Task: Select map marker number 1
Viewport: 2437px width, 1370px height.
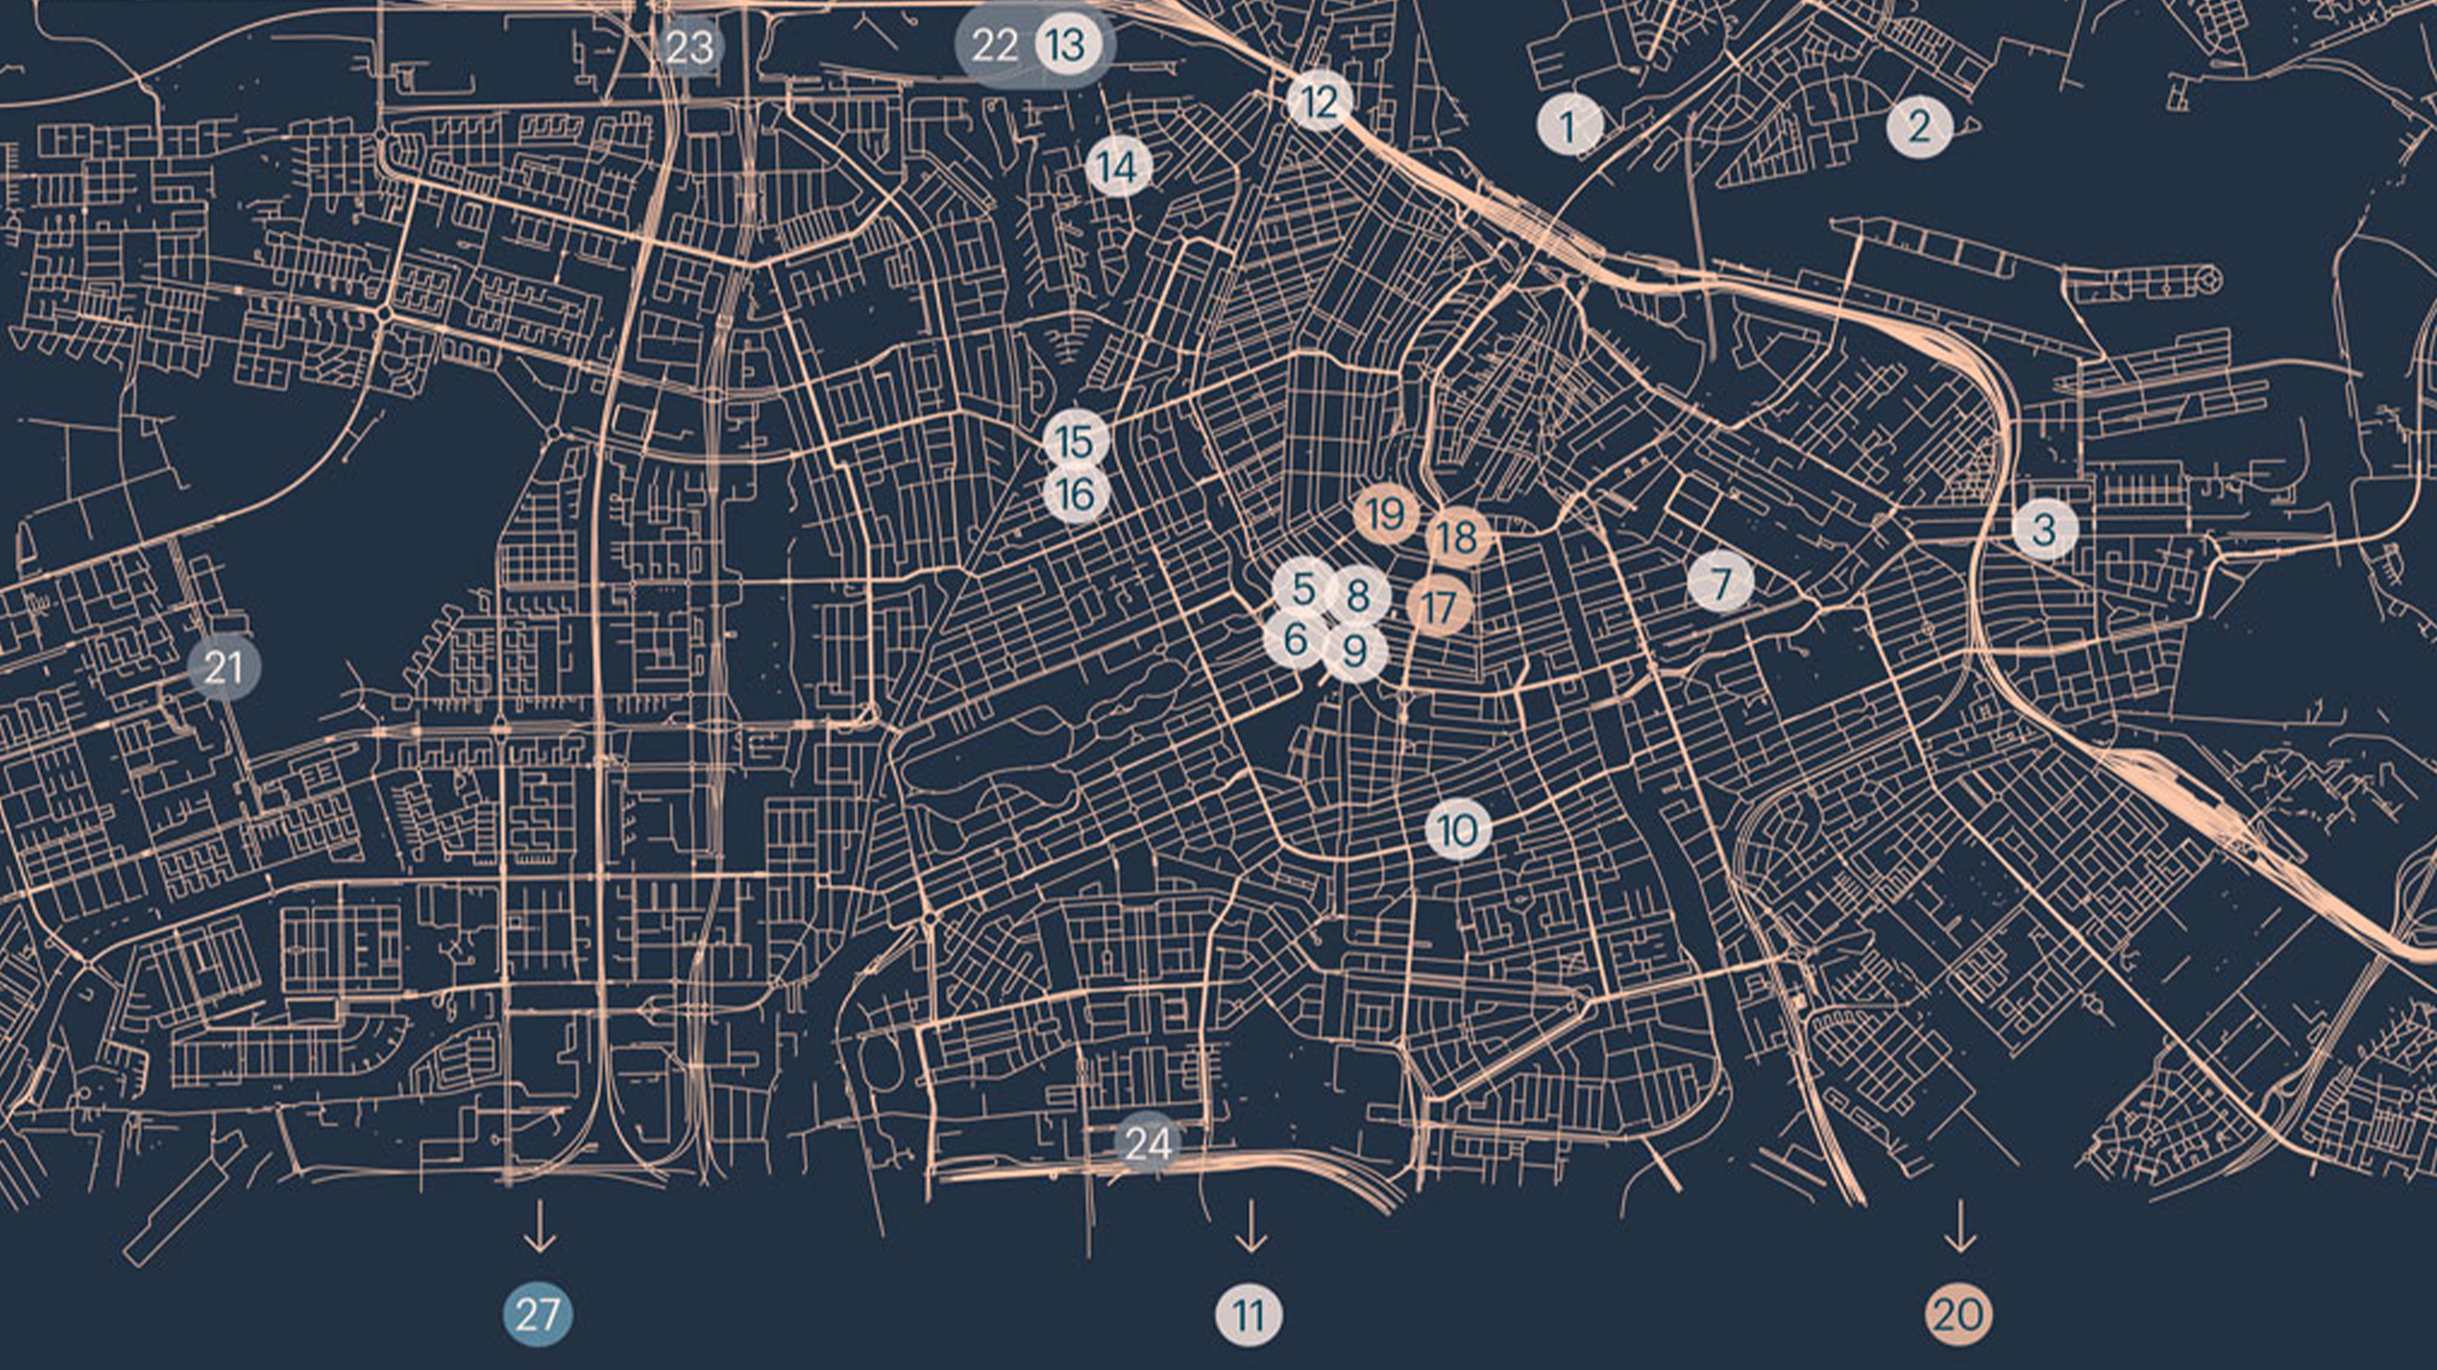Action: (1570, 125)
